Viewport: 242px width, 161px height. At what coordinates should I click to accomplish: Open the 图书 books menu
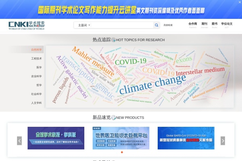point(215,24)
